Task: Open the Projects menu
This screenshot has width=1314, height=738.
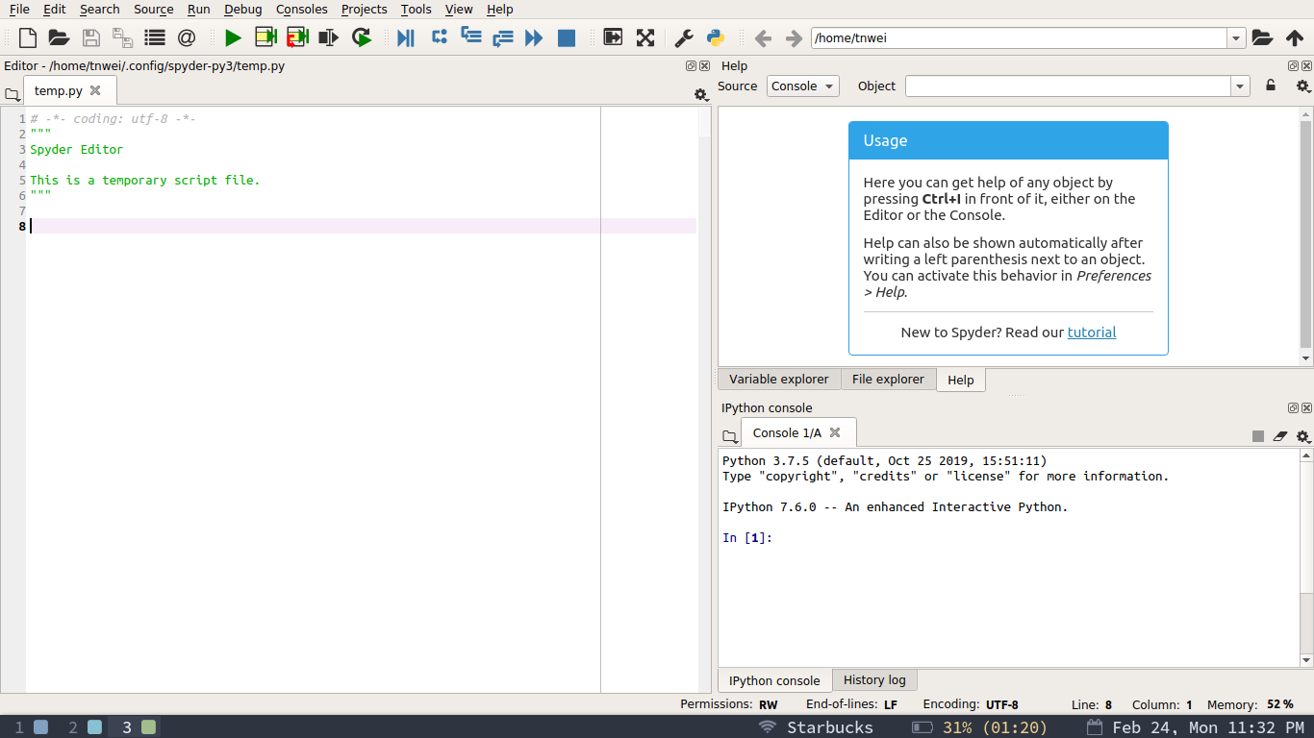Action: click(364, 9)
